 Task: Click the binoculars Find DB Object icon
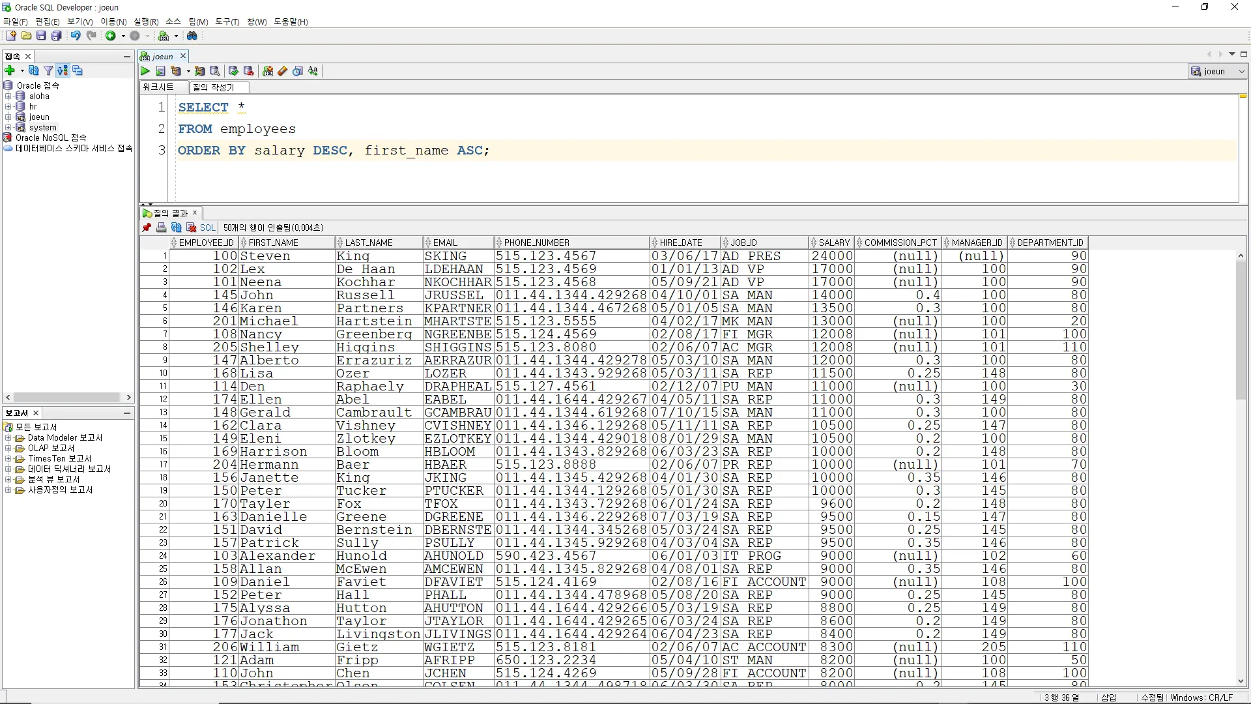[192, 36]
